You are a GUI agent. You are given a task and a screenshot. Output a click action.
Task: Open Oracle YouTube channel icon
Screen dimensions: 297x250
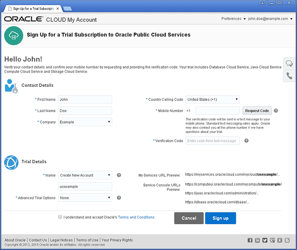280,240
